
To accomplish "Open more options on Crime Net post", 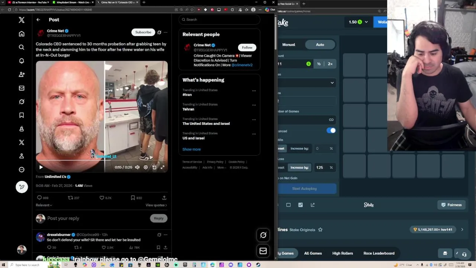I will [165, 32].
